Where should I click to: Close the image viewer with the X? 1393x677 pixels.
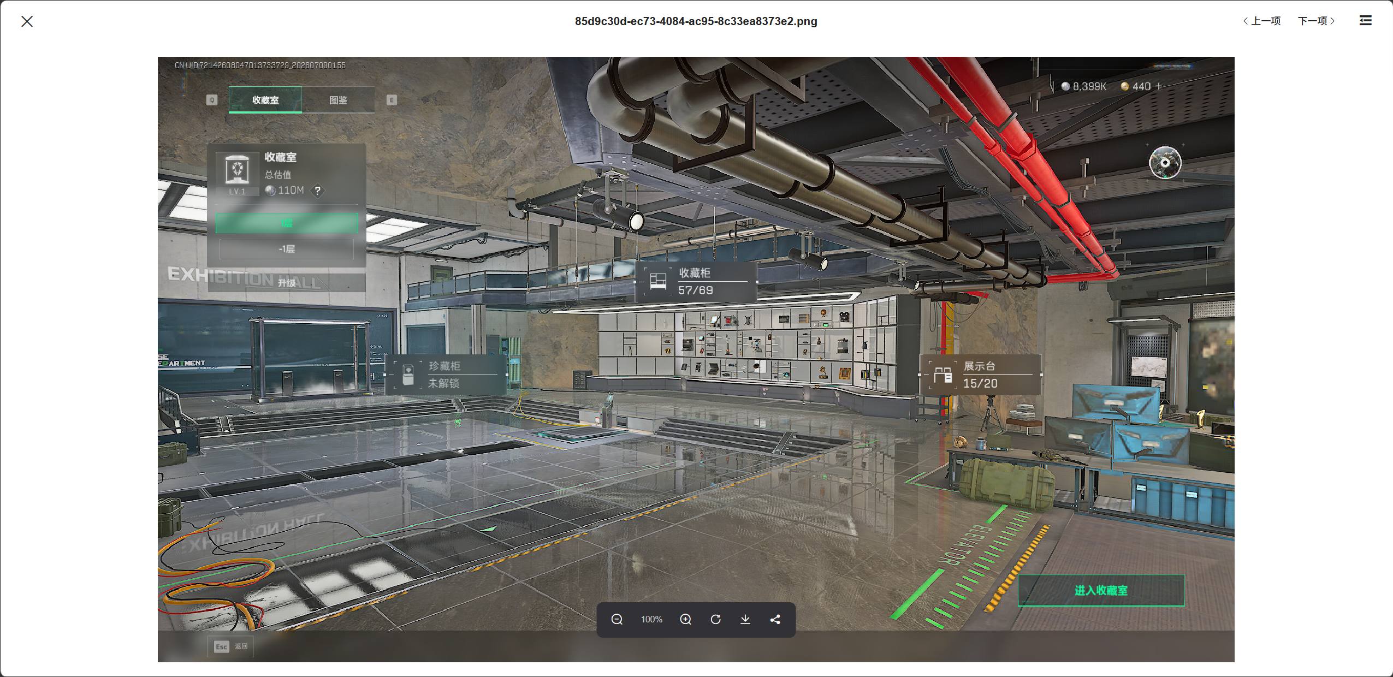click(27, 21)
